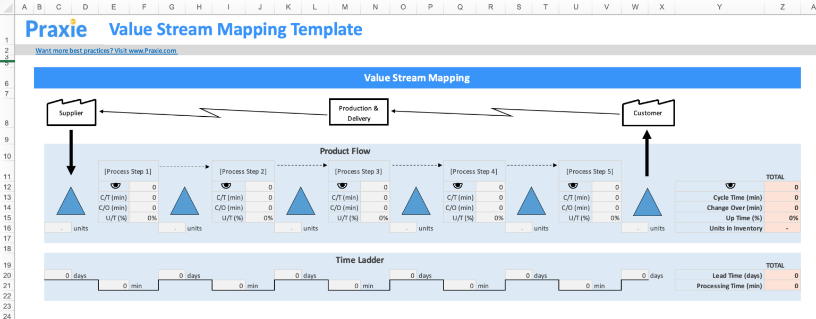Viewport: 816px width, 319px height.
Task: Select the units cell below the Supplier triangle
Action: coord(57,228)
